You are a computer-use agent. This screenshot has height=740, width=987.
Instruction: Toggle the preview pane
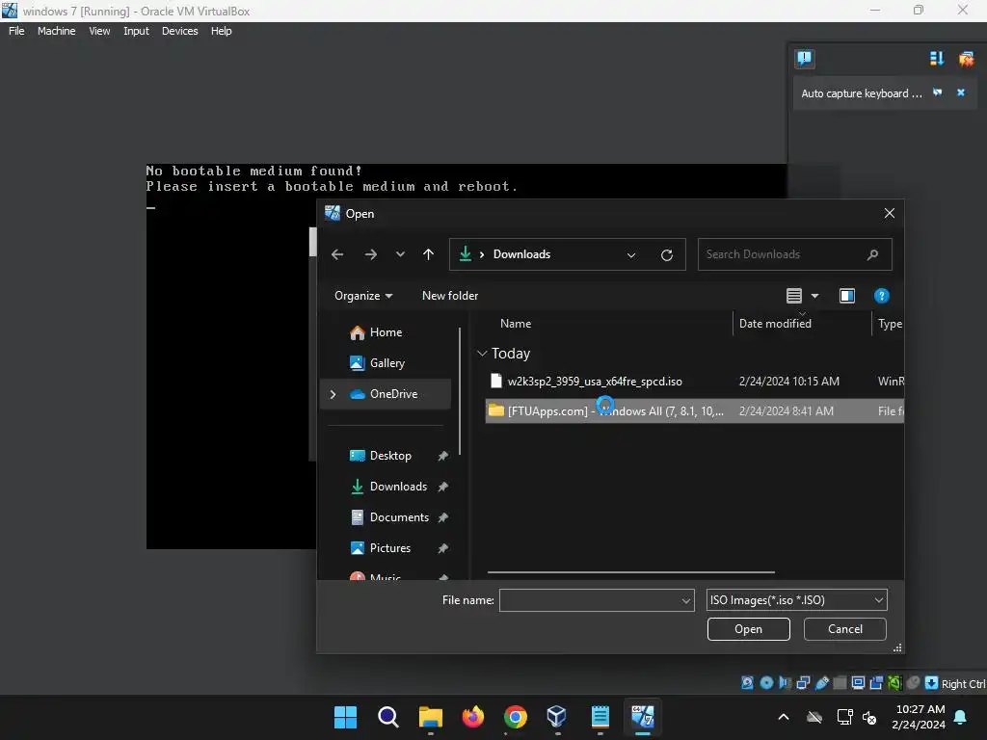click(x=846, y=296)
